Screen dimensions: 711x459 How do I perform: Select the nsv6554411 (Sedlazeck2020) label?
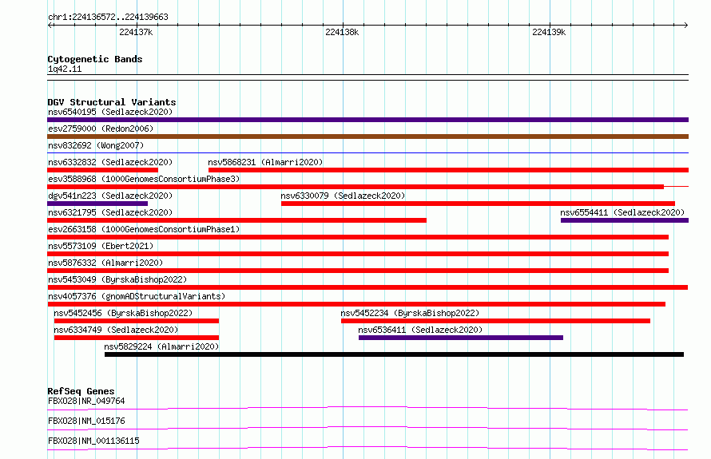pos(622,212)
